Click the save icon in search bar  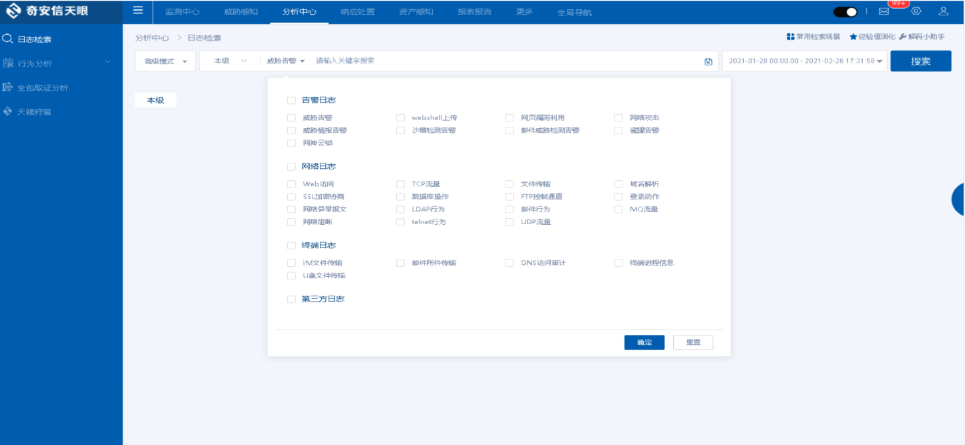point(709,61)
